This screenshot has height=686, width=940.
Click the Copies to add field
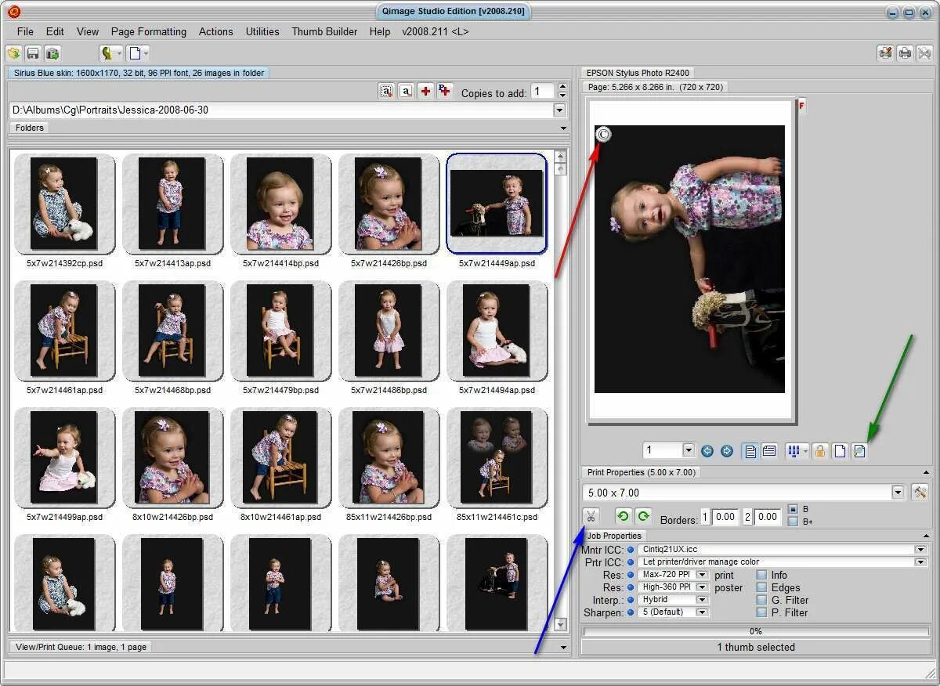542,92
